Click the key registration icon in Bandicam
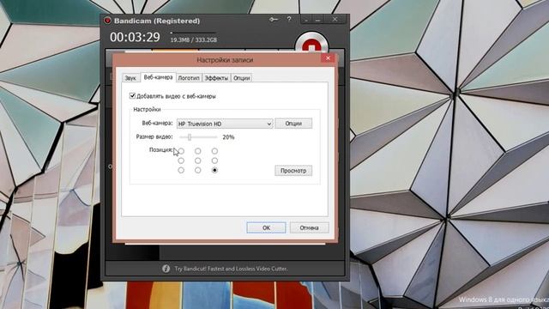Screen dimensions: 549x309 point(274,20)
